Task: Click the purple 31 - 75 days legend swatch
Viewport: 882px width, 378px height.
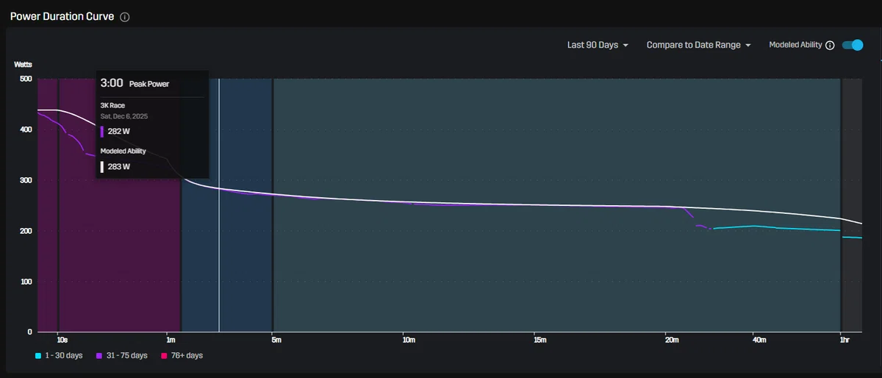Action: tap(99, 356)
